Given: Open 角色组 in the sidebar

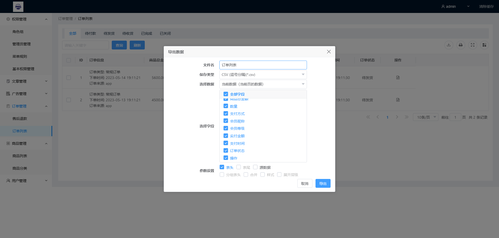Looking at the screenshot, I should pyautogui.click(x=26, y=32).
